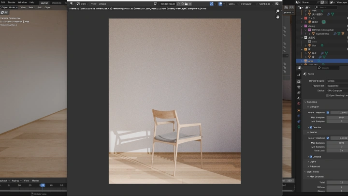Open the Render properties tab
348x196 pixels.
[299, 82]
